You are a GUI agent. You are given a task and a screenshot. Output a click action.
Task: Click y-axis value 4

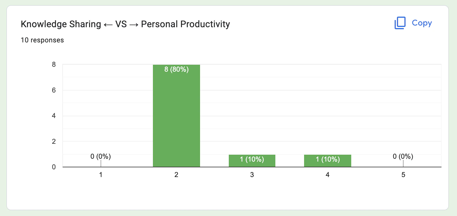[54, 116]
